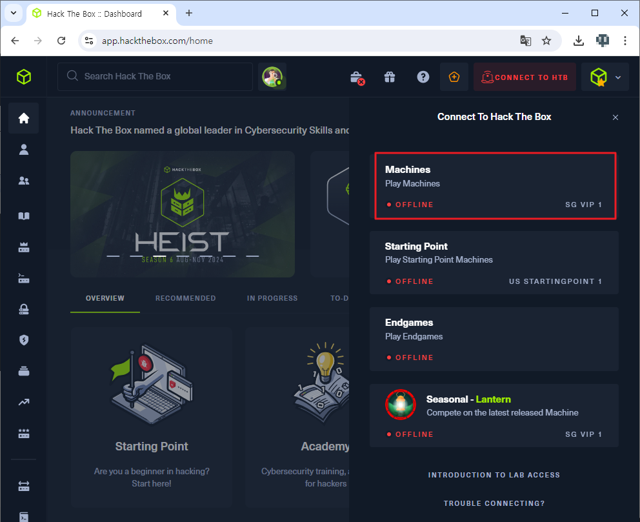640x522 pixels.
Task: Open the browser downloads icon
Action: click(578, 41)
